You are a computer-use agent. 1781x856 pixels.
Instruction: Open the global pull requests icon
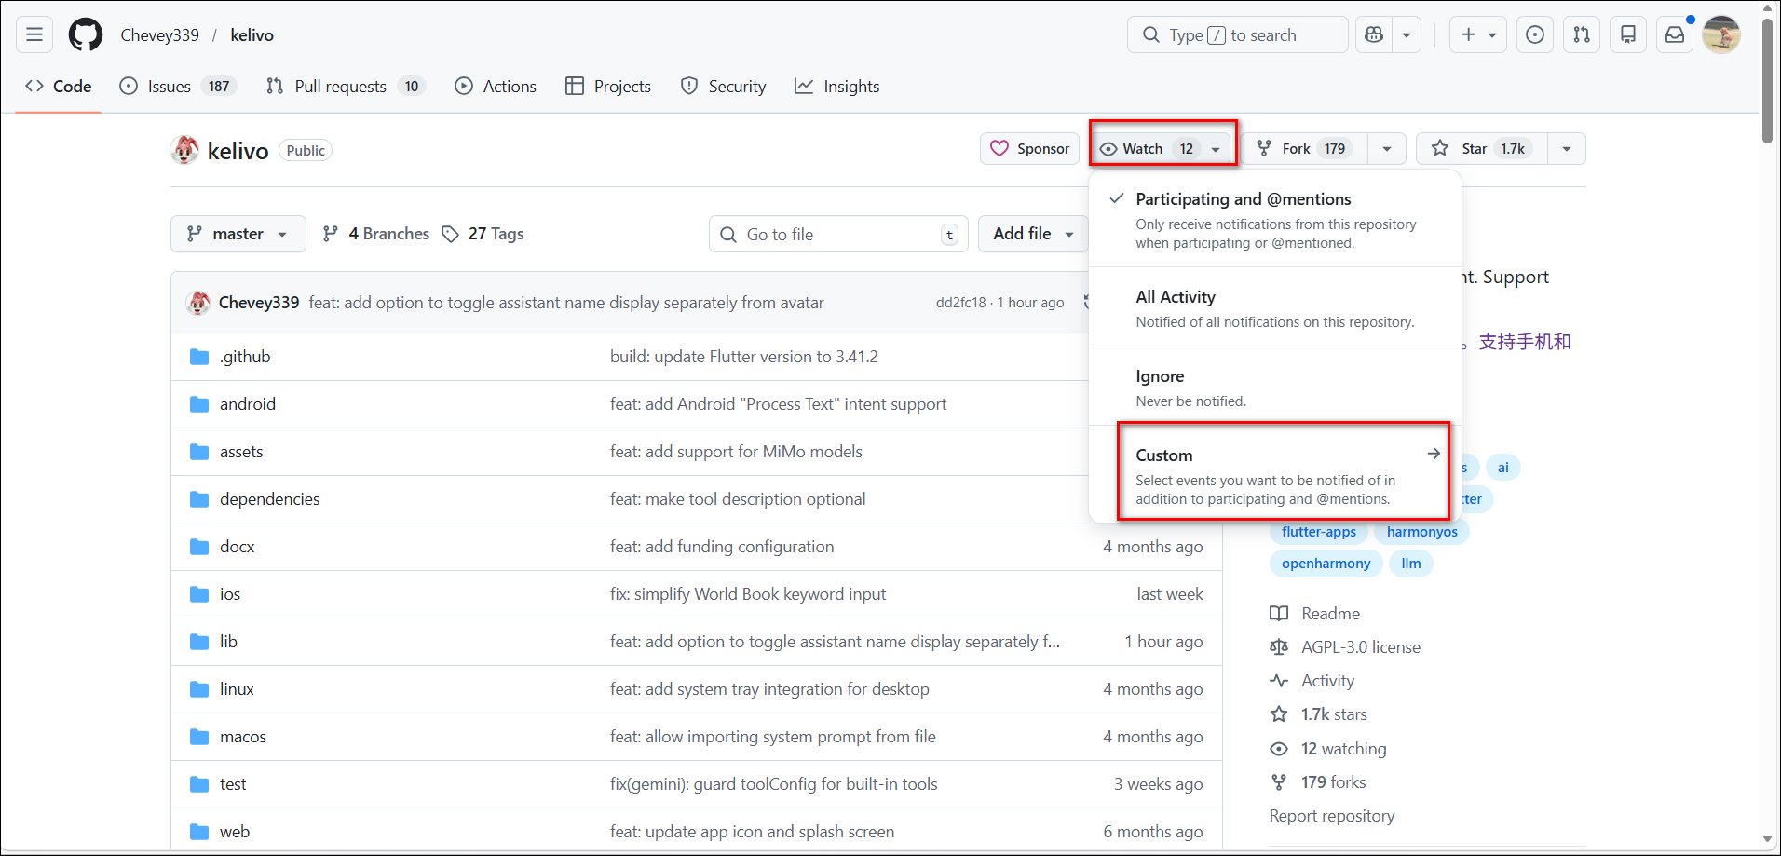pos(1582,35)
